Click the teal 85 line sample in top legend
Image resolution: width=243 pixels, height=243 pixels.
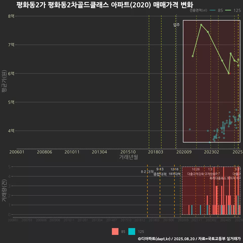pos(212,10)
